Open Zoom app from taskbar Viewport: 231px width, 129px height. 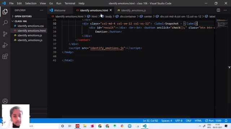point(130,126)
